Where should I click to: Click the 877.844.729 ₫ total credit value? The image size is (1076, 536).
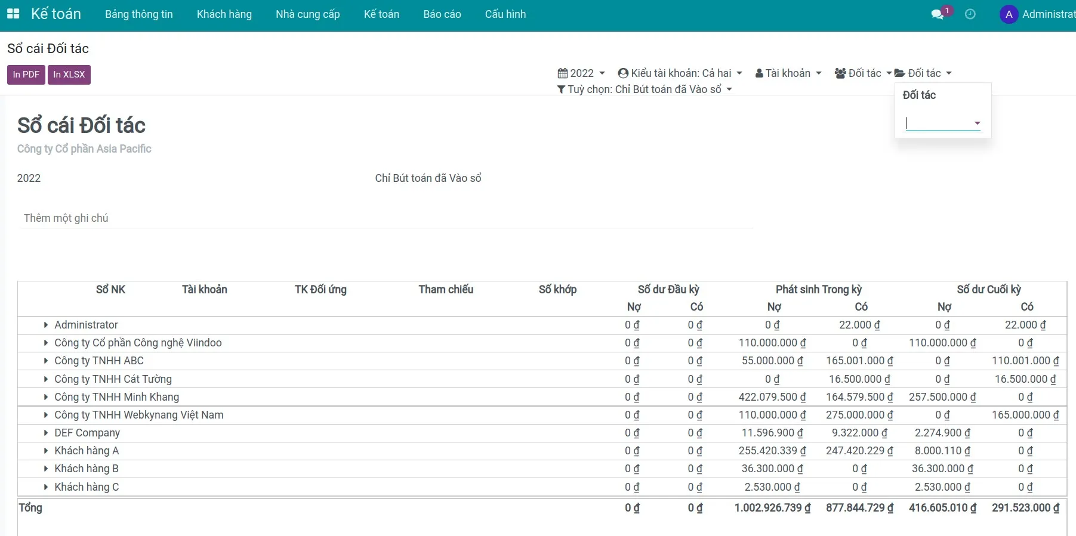coord(859,508)
